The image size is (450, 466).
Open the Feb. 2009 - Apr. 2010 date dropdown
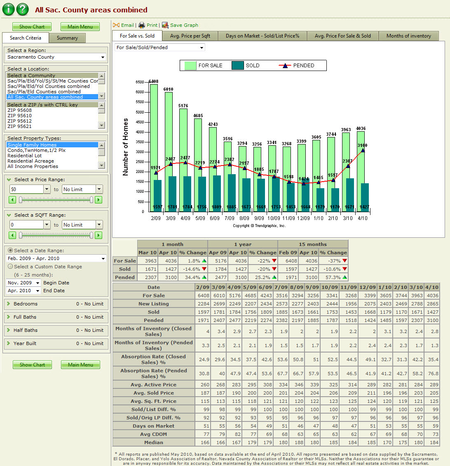[x=56, y=258]
